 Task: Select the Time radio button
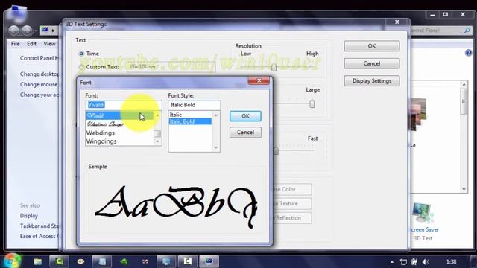point(81,54)
